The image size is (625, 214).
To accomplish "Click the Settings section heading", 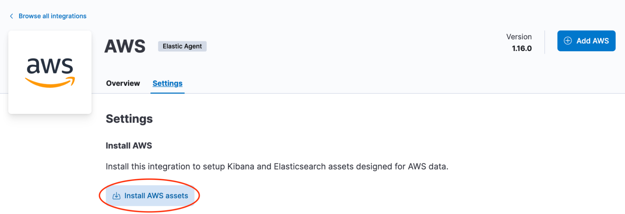I will pyautogui.click(x=129, y=119).
